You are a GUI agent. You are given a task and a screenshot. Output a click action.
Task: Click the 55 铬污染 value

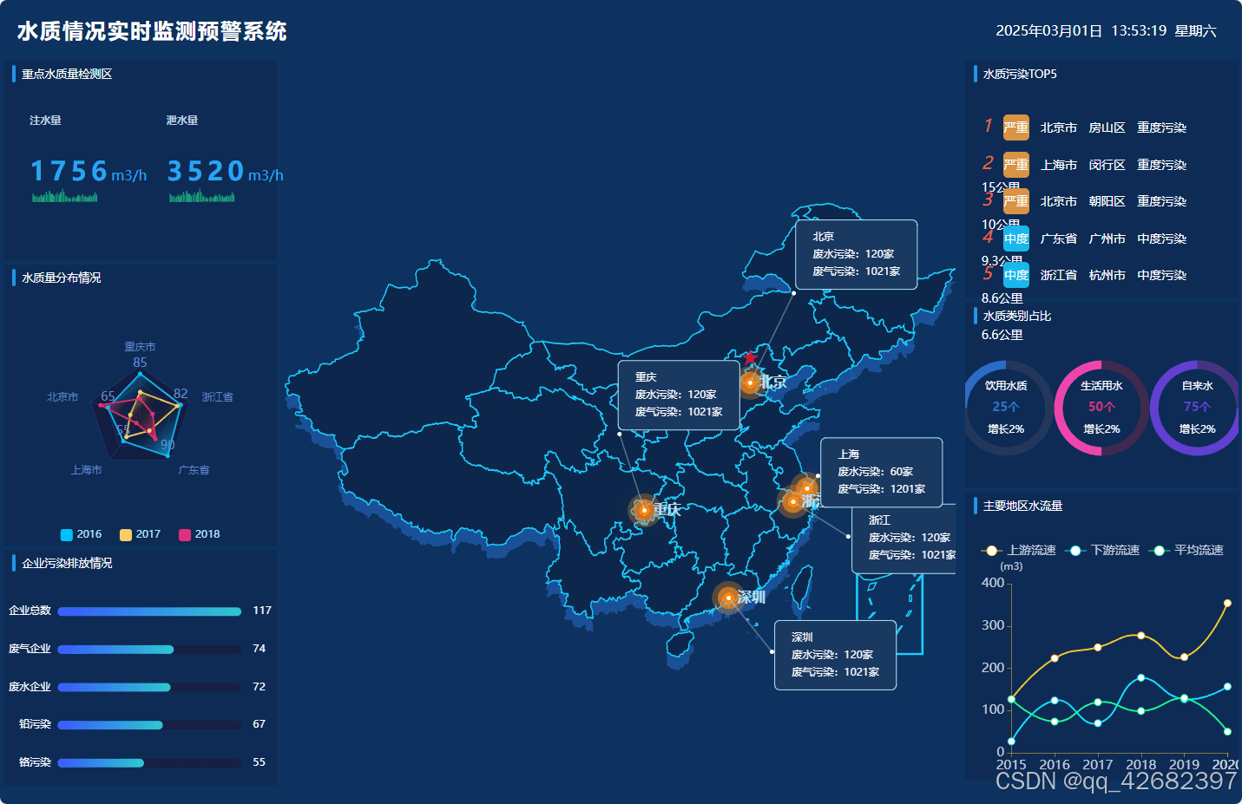(259, 762)
